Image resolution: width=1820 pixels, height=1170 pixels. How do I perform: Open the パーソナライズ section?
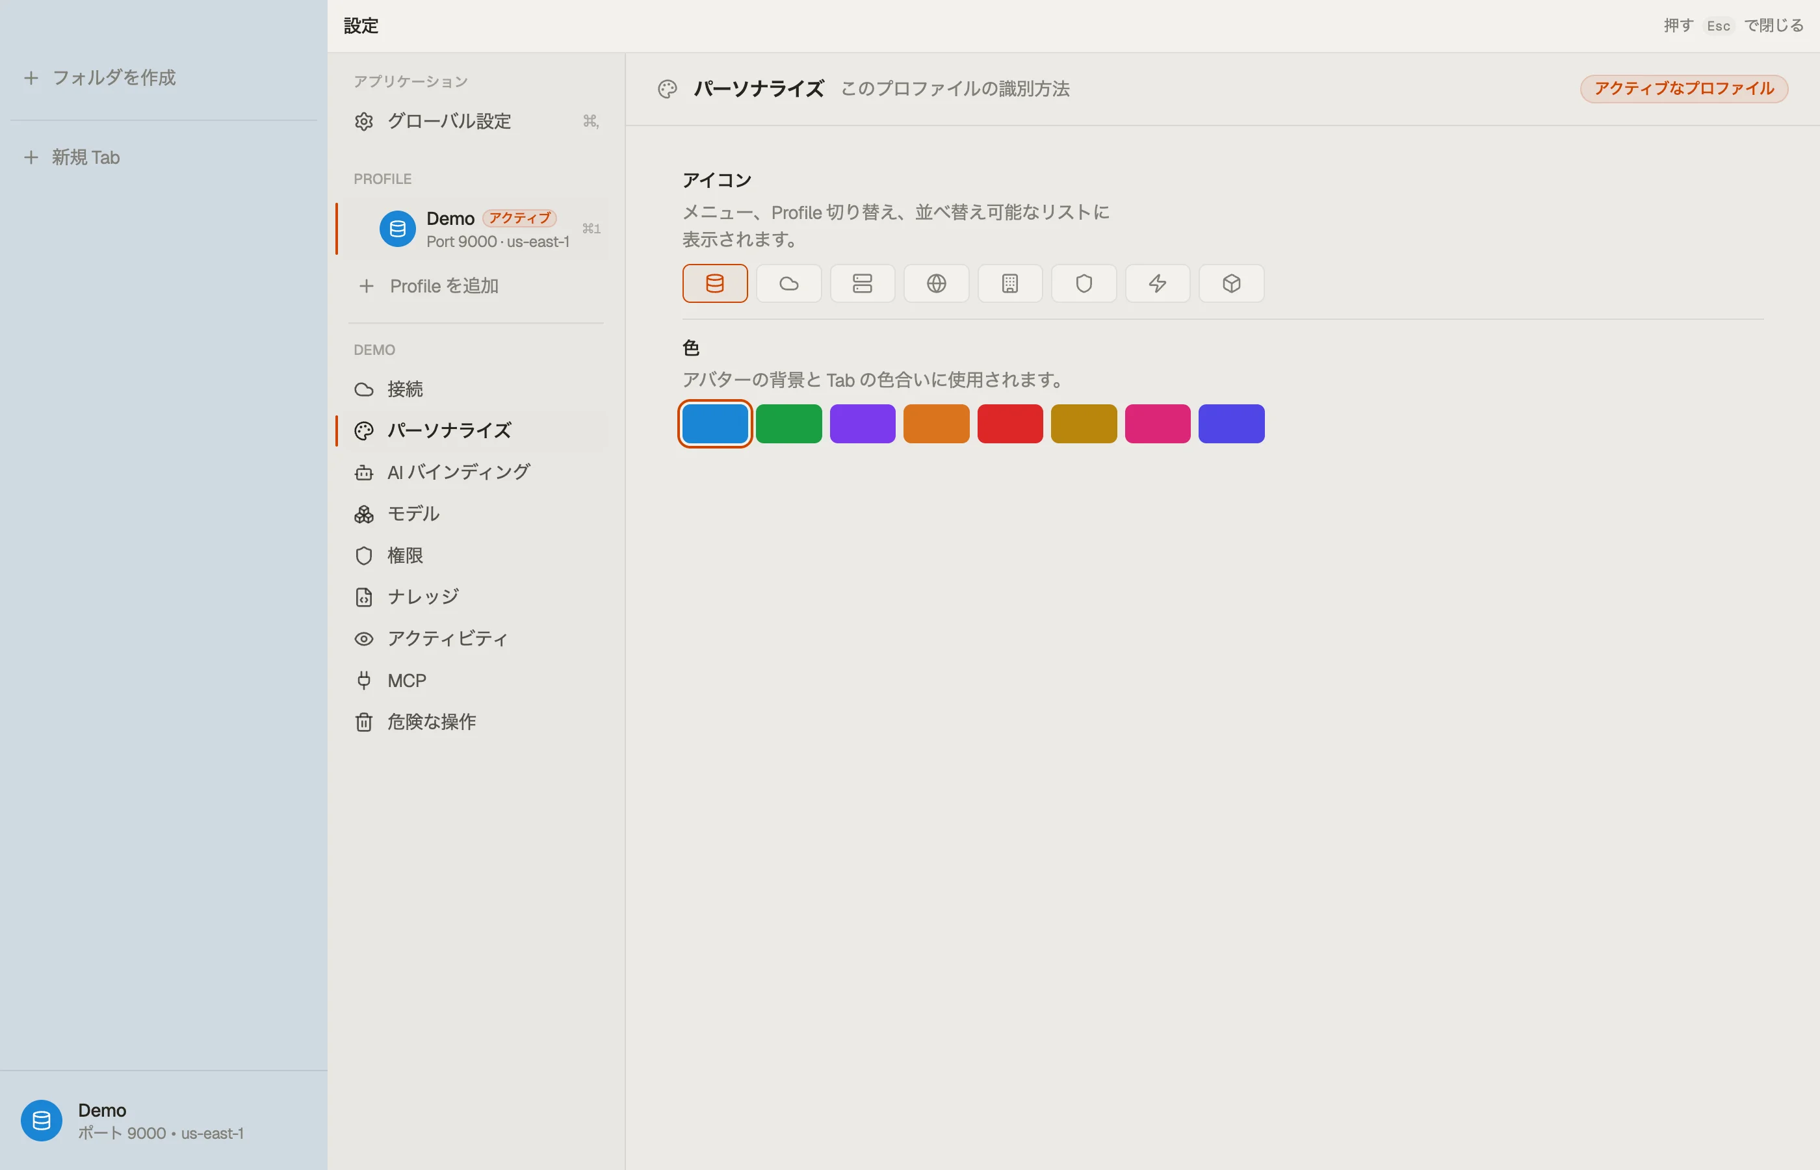coord(476,431)
